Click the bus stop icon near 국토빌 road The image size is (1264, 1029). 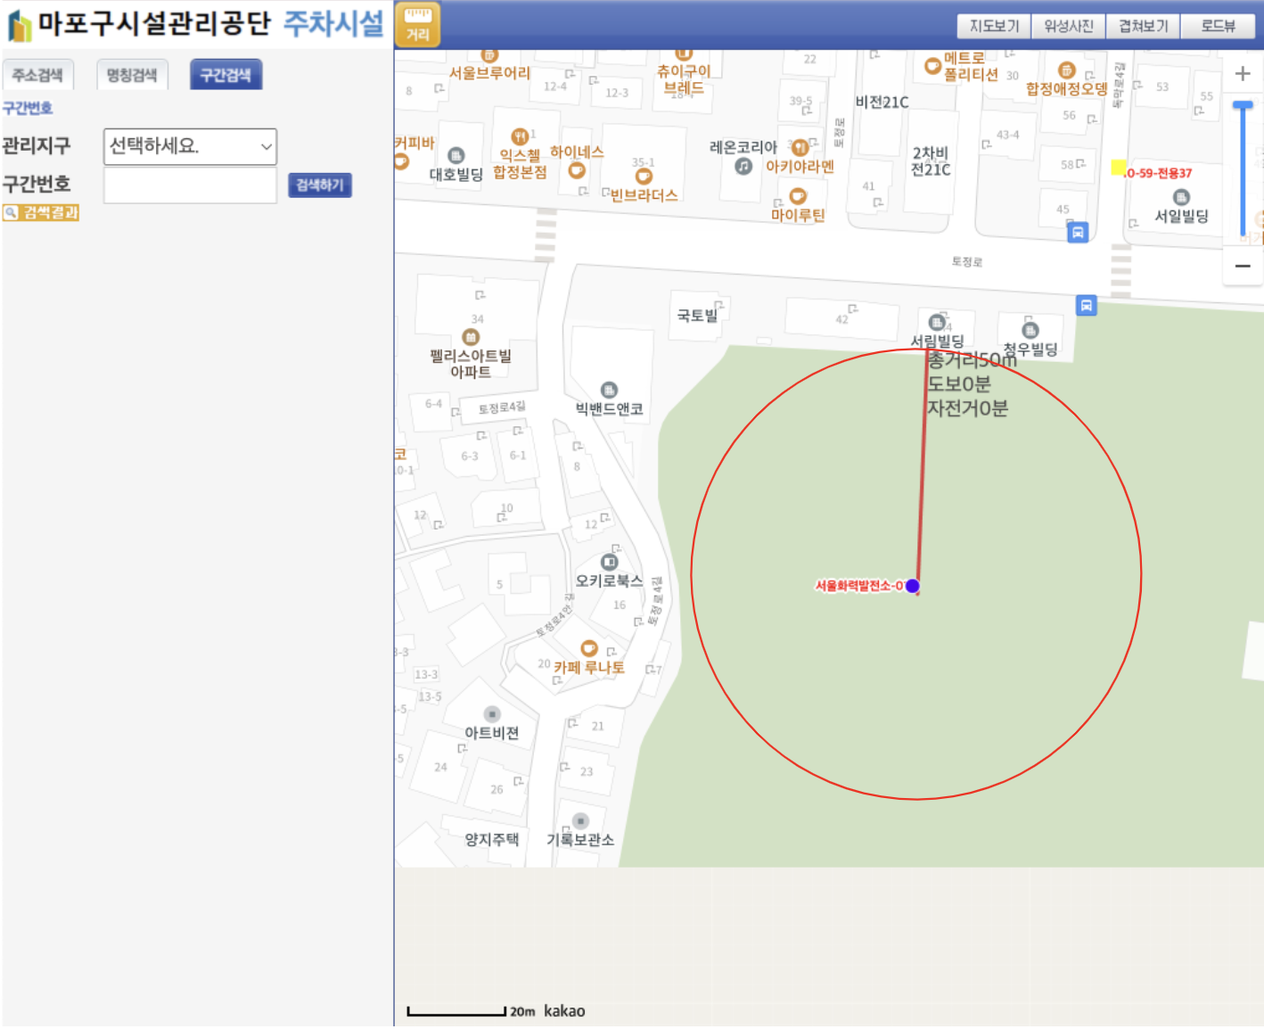1086,305
